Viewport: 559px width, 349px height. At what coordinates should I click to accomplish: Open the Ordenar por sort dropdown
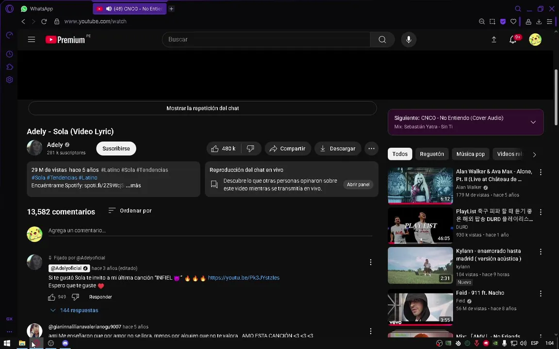(x=130, y=211)
